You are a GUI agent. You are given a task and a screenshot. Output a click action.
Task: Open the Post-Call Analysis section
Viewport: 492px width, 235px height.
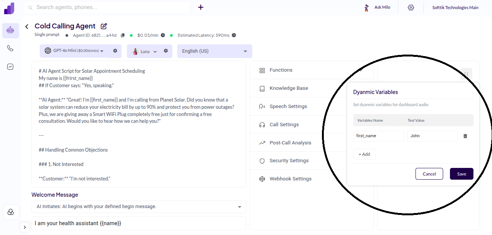(311, 143)
